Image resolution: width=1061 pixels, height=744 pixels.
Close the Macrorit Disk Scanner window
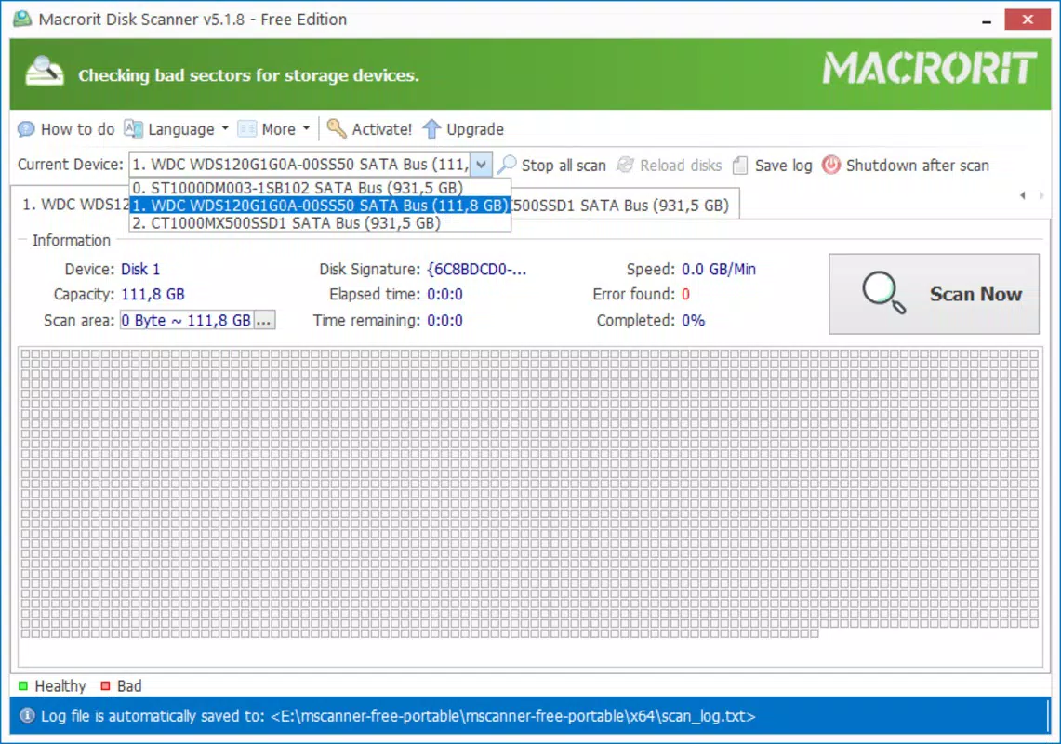(x=1028, y=19)
